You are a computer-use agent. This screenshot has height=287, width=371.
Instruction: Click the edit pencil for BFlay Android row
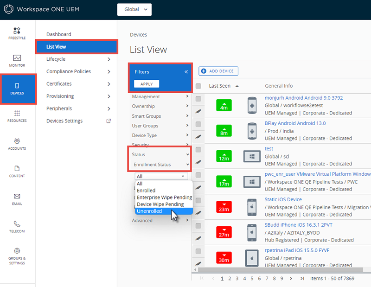pyautogui.click(x=198, y=136)
